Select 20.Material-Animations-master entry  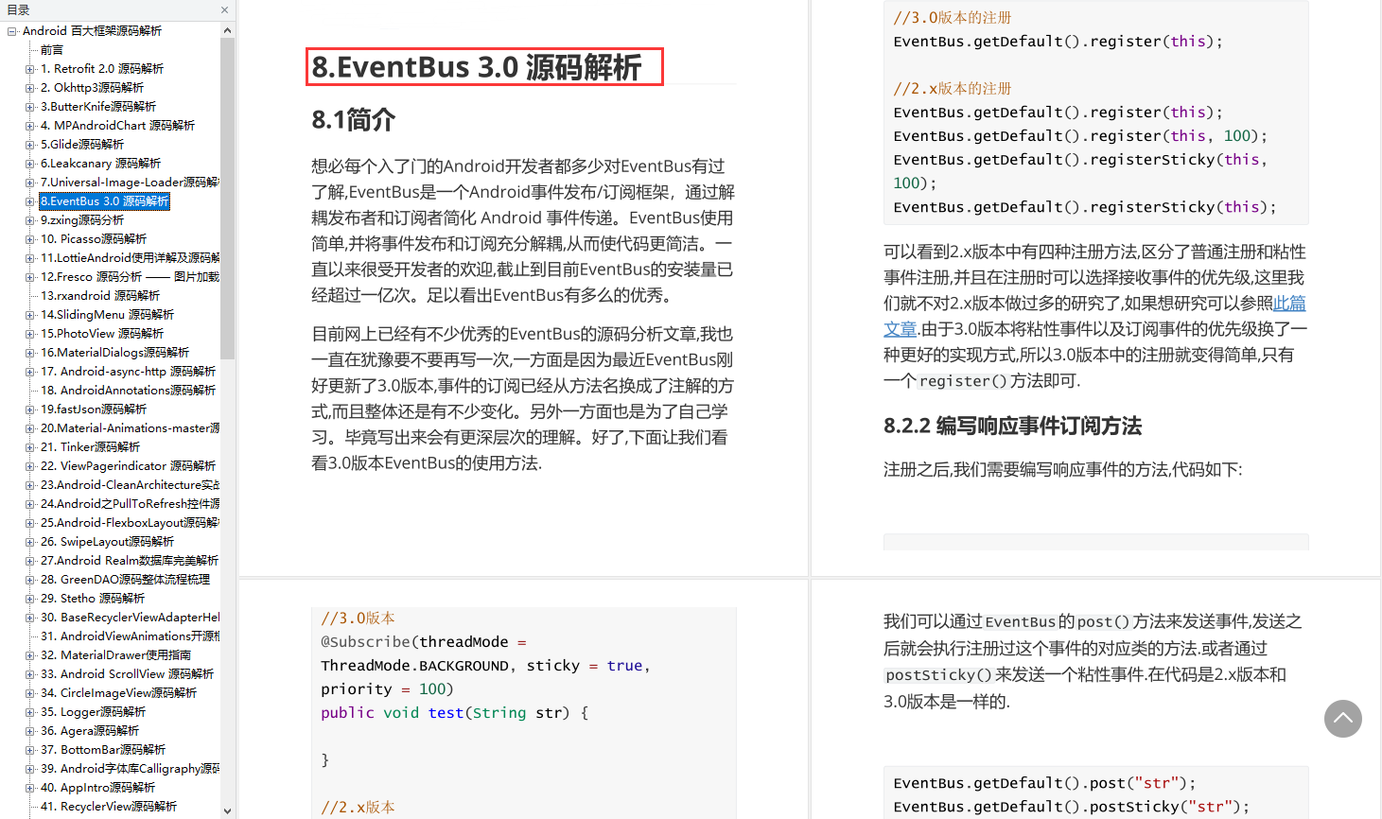point(130,428)
